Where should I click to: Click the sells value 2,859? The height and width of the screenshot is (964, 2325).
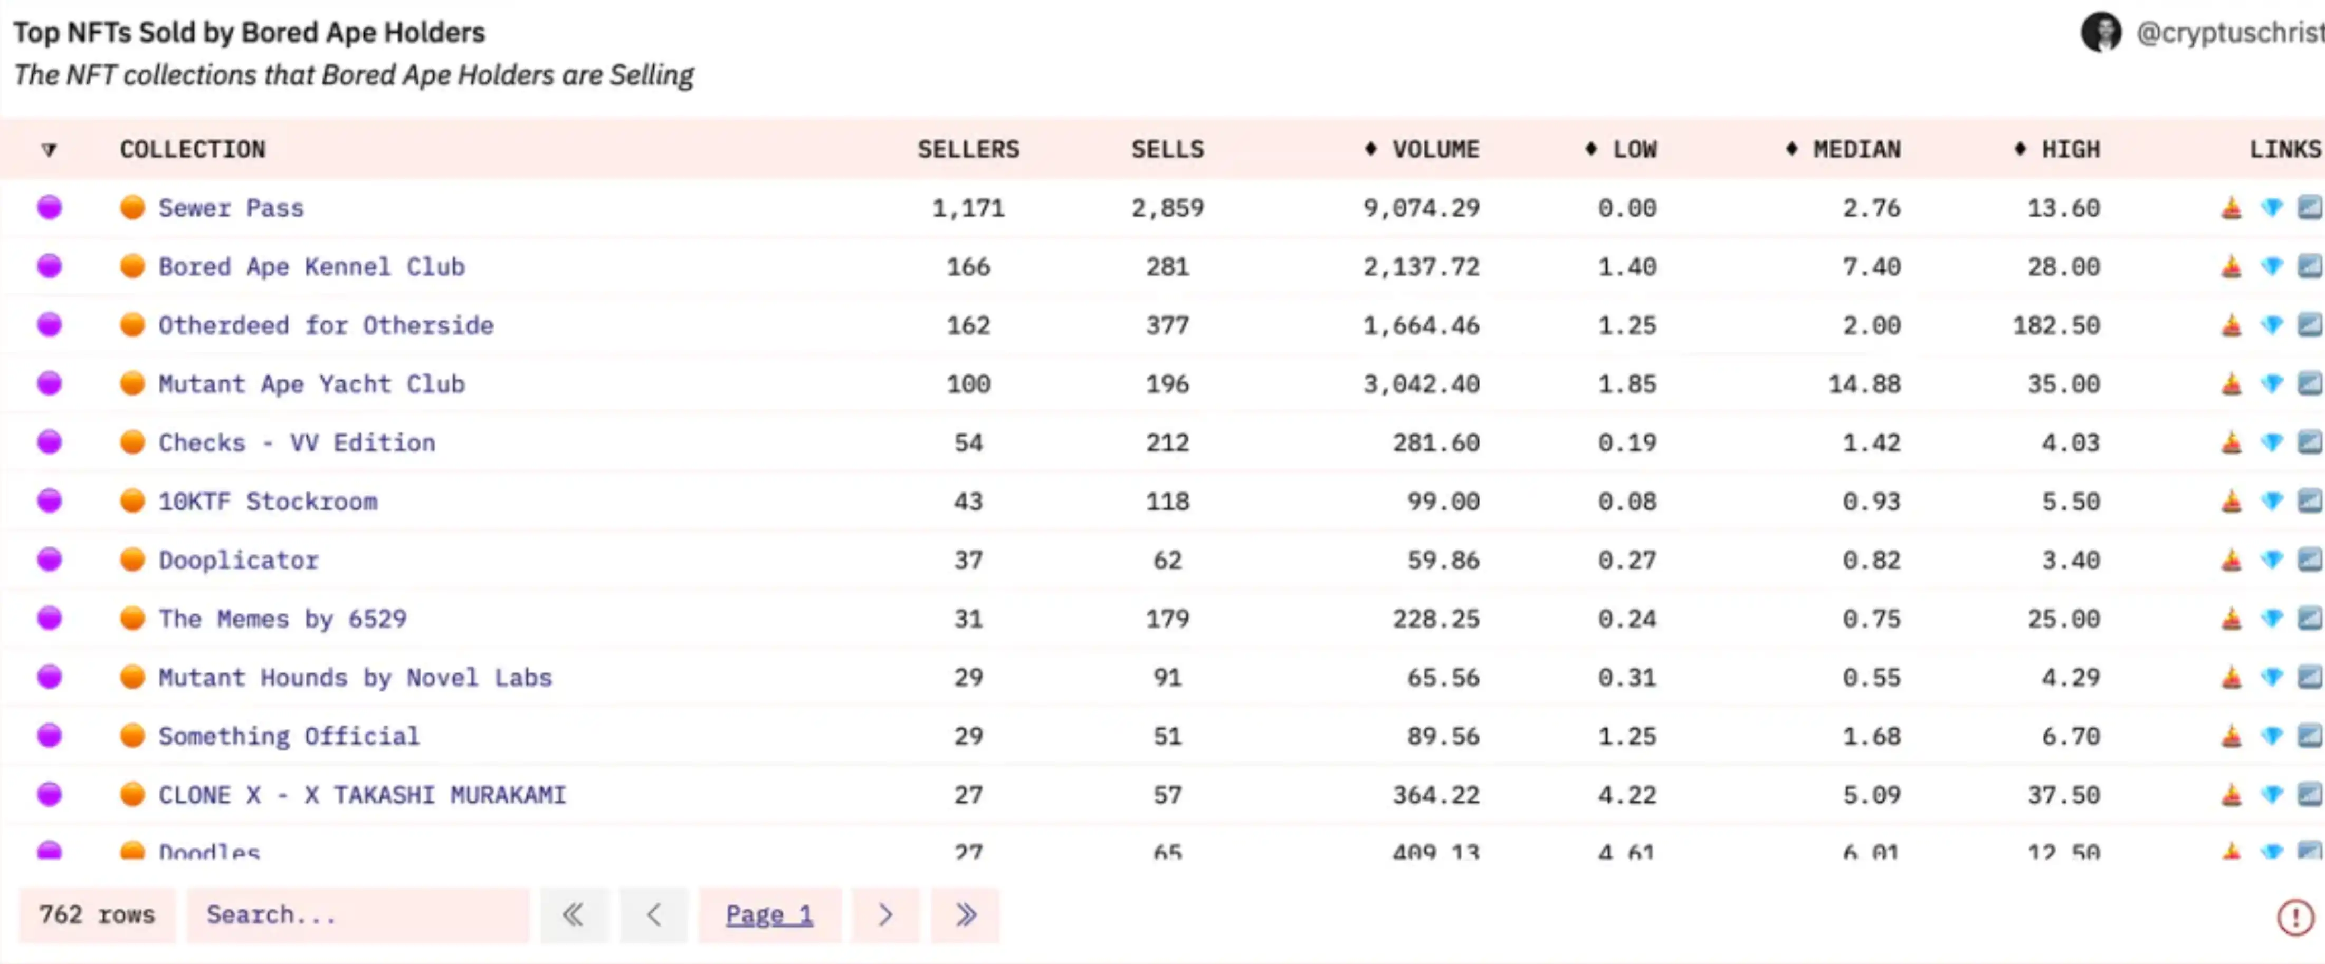pyautogui.click(x=1168, y=208)
